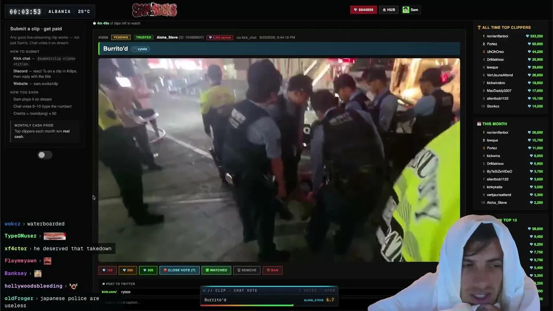The image size is (553, 311).
Task: Click the Post to Twitter bird icon
Action: 104,284
